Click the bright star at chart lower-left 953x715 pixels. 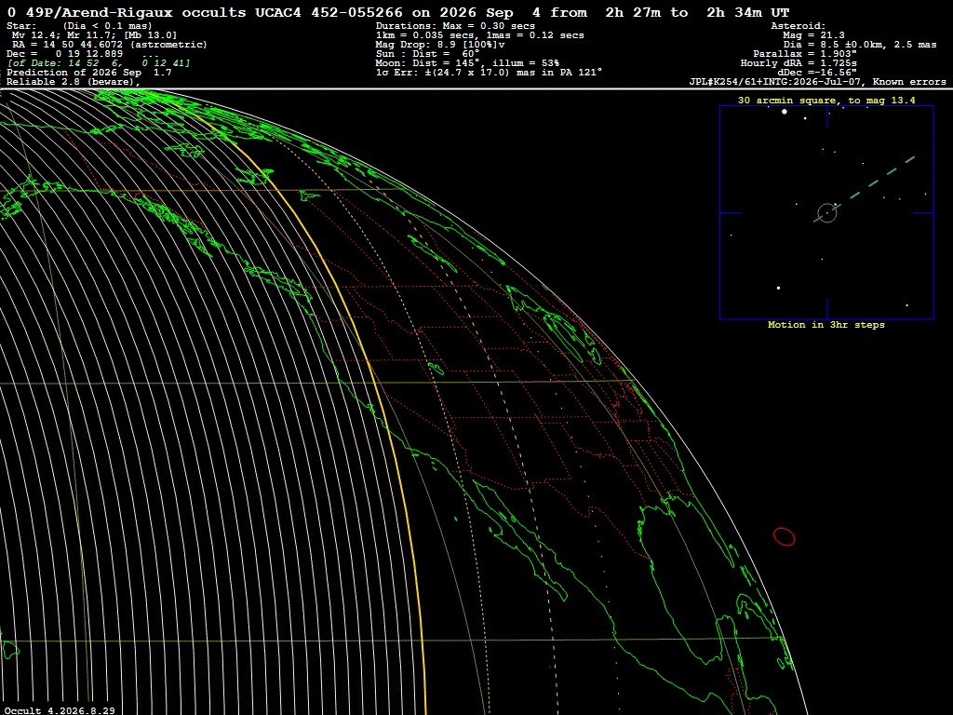tap(779, 289)
